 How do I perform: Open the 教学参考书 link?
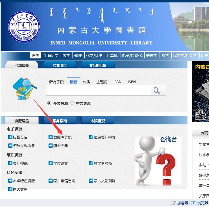103,163
